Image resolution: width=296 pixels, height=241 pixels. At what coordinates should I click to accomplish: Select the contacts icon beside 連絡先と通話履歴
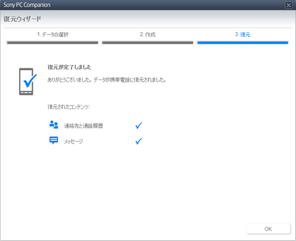pos(54,125)
